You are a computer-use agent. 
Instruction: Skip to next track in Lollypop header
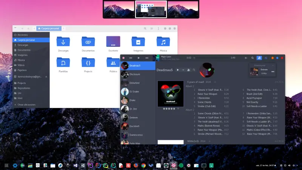(x=147, y=58)
